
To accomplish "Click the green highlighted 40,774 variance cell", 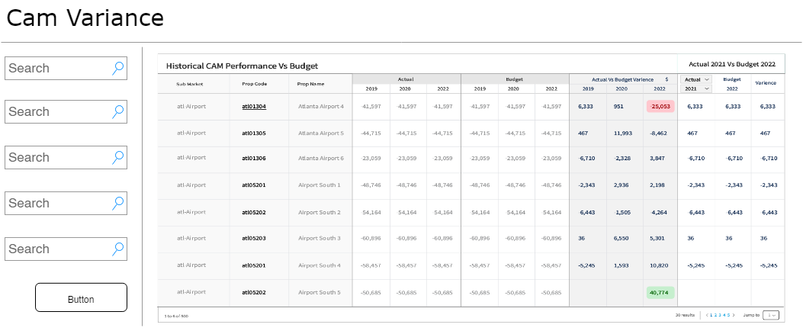I will coord(660,291).
